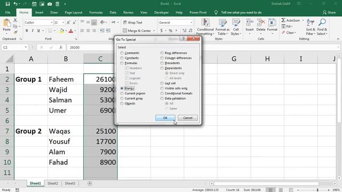Screen dimensions: 342x192
Task: Select the Blanks radio button
Action: 122,88
